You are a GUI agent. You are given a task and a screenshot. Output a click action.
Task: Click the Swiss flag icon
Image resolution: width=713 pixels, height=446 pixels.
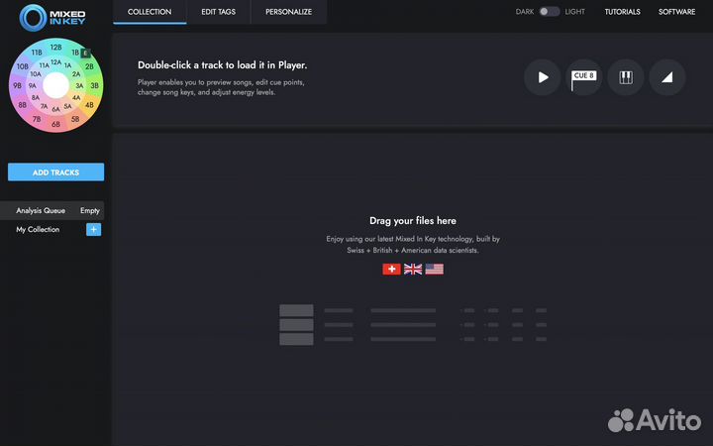(391, 269)
